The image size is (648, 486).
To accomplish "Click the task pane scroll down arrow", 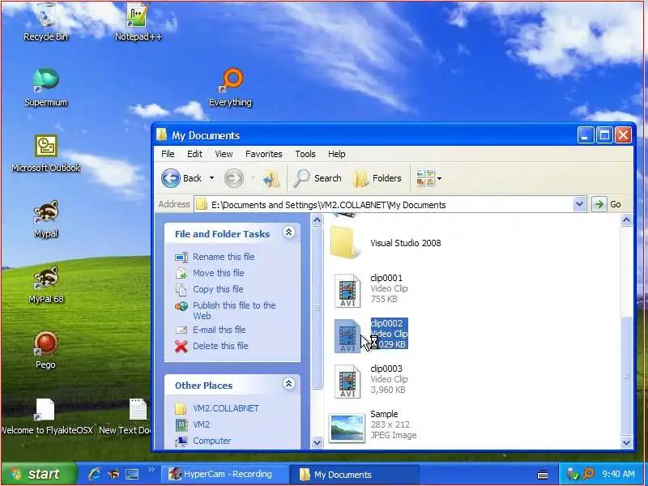I will [x=317, y=442].
